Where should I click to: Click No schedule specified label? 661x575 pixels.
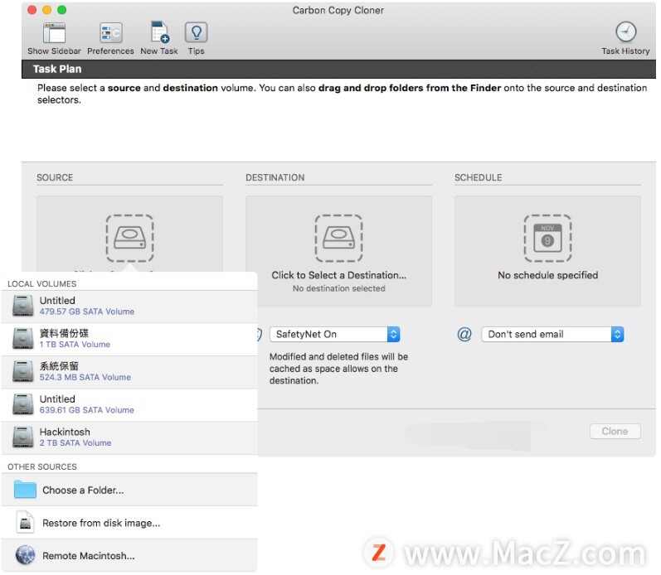(x=547, y=275)
